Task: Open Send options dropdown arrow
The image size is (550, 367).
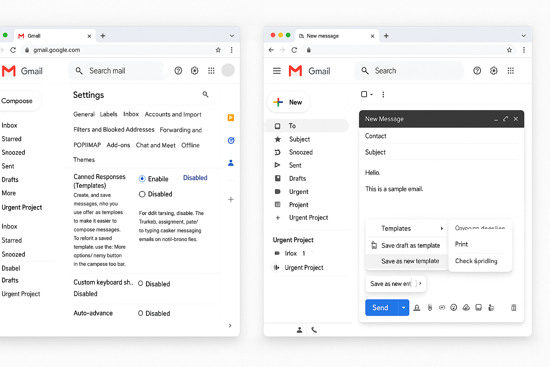Action: tap(404, 308)
